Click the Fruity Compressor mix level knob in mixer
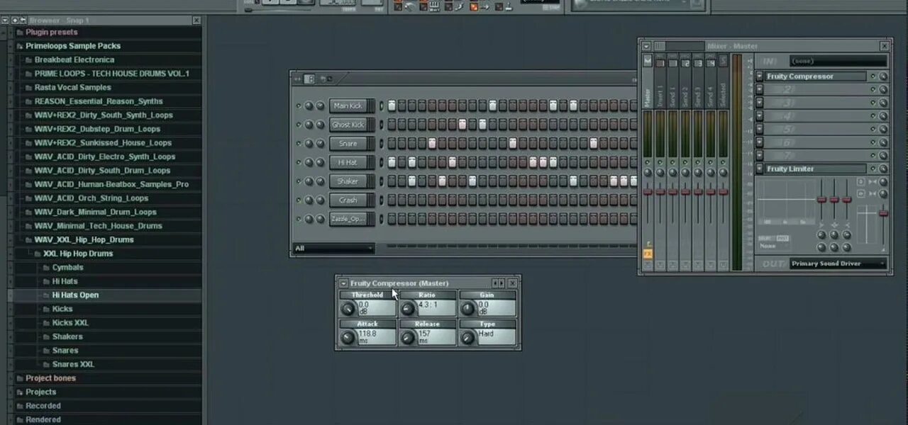The image size is (908, 425). pyautogui.click(x=883, y=76)
